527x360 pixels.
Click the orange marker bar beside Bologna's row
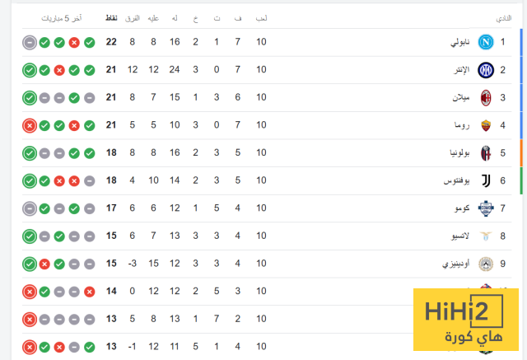click(521, 153)
